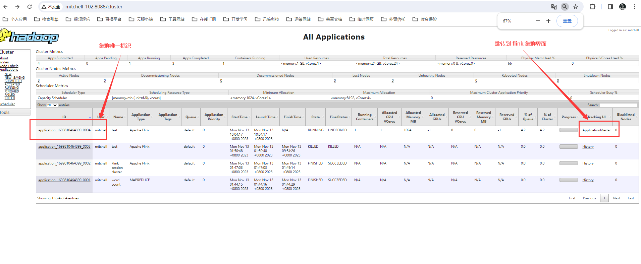Open the 个人应用 bookmark folder
Screen dimensions: 641x264
point(15,19)
